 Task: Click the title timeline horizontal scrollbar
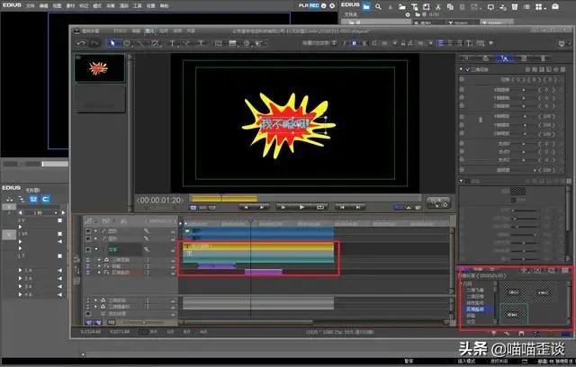coord(248,322)
